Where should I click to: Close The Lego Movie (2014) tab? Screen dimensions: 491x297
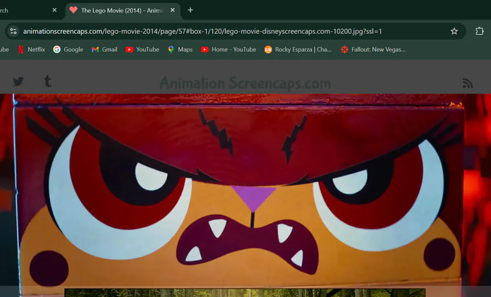click(172, 10)
